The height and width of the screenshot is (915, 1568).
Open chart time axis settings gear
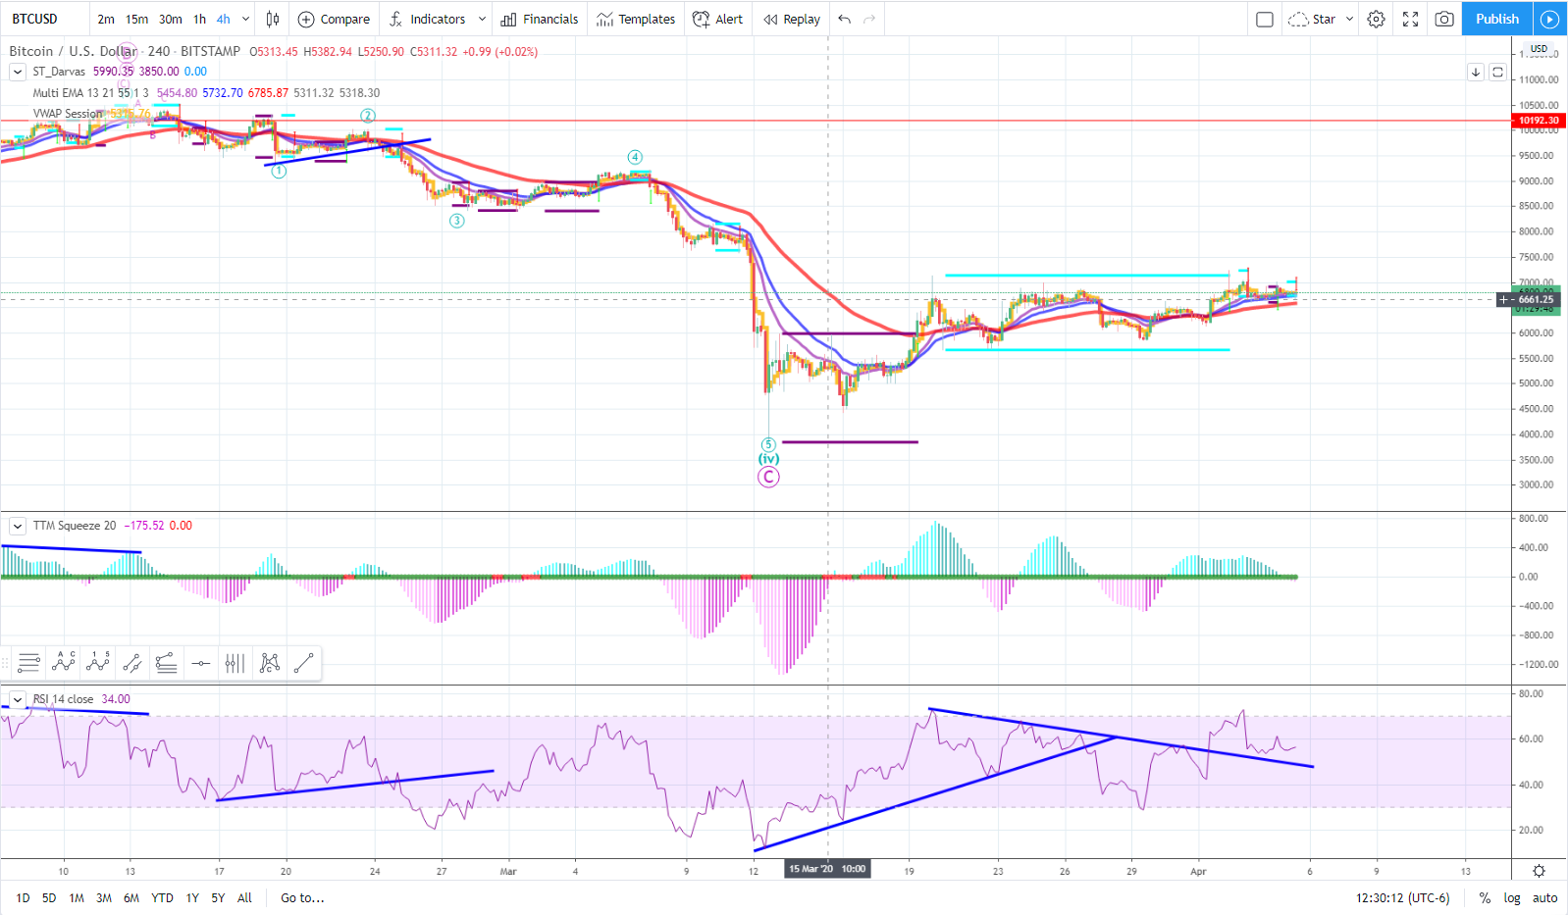point(1539,871)
